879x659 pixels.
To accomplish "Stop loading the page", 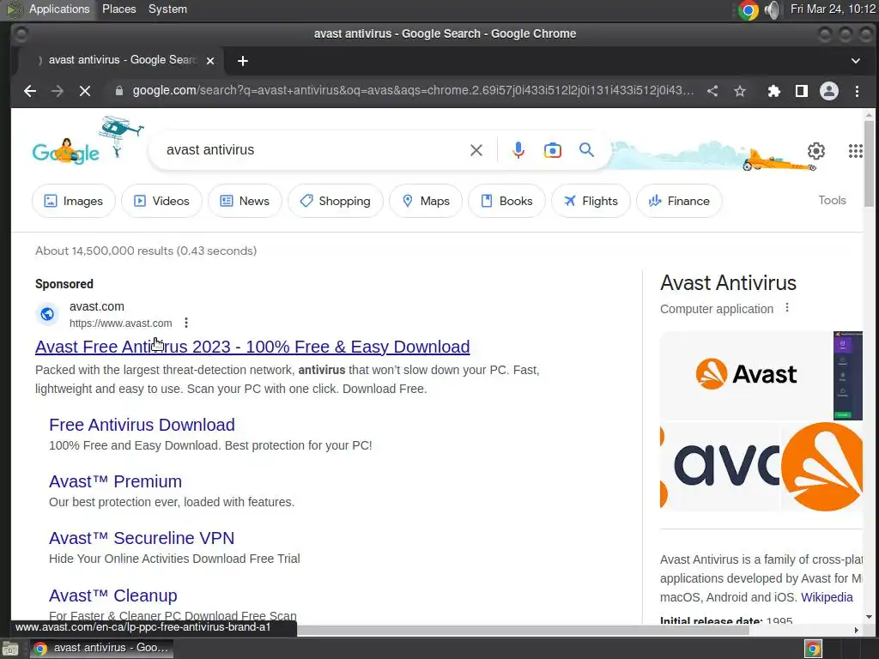I will coord(85,91).
